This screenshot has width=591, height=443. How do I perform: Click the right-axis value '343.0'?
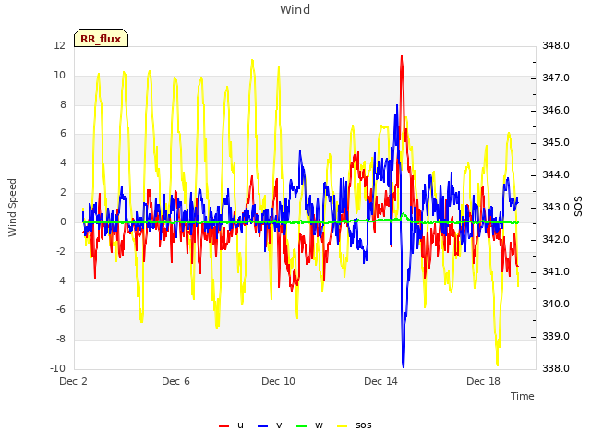coord(556,207)
